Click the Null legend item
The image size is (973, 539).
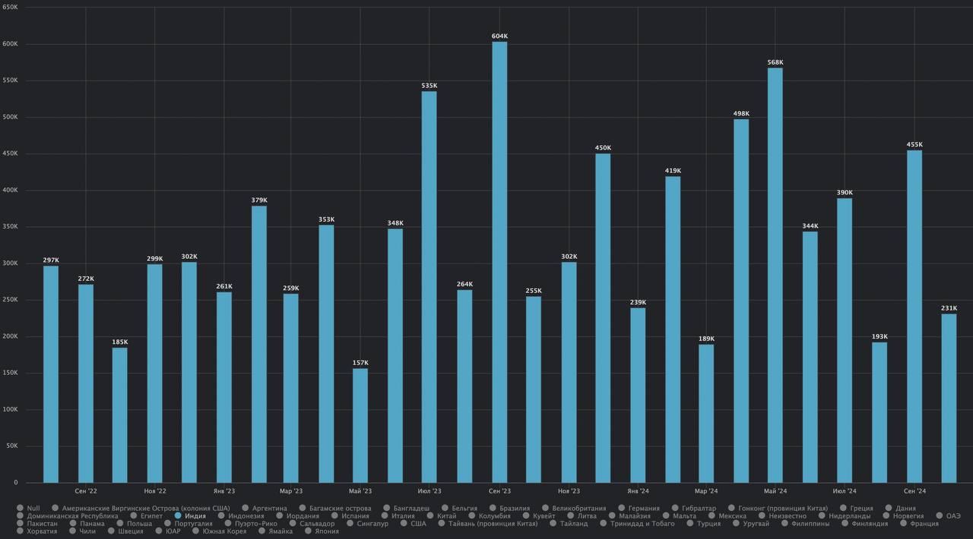click(33, 509)
